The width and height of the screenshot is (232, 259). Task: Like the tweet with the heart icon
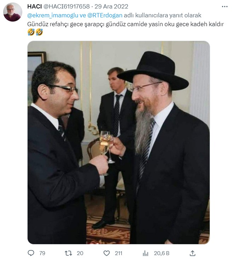pyautogui.click(x=106, y=253)
